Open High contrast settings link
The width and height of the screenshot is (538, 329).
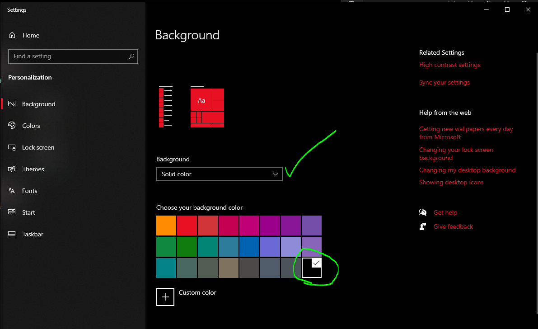449,65
